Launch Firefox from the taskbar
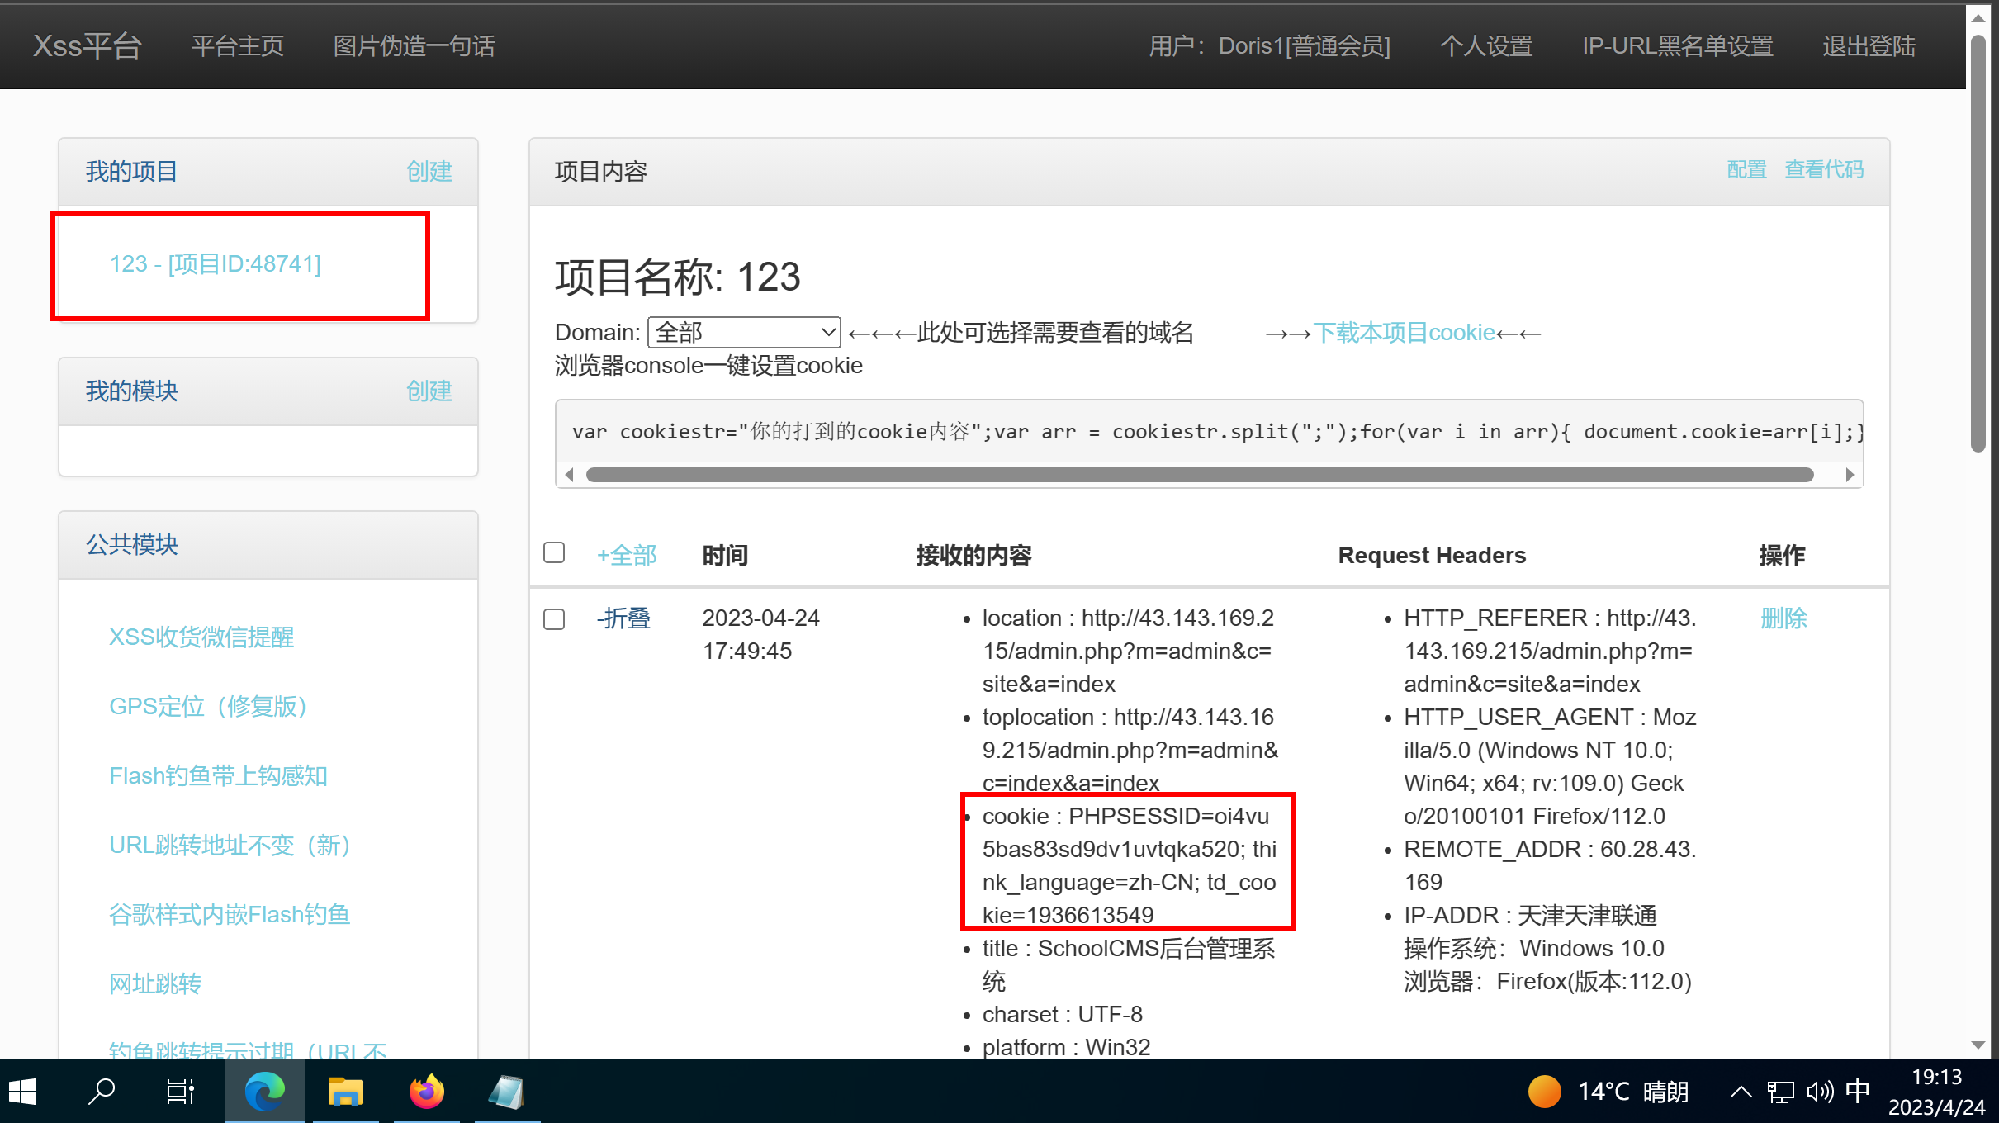The height and width of the screenshot is (1123, 1999). click(426, 1092)
